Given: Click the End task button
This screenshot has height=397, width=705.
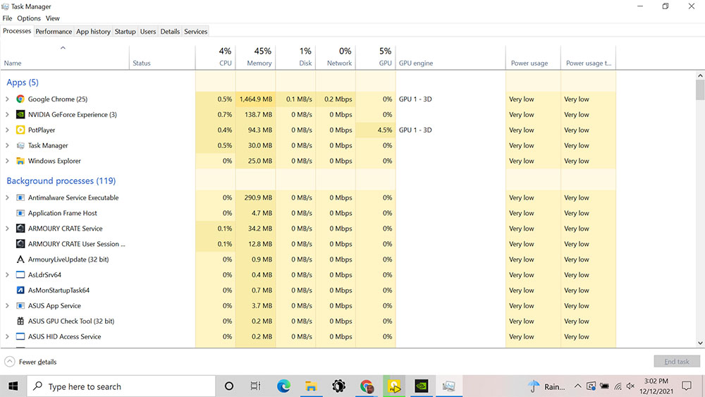Looking at the screenshot, I should coord(677,362).
